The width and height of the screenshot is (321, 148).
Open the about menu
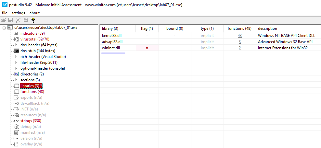(34, 13)
